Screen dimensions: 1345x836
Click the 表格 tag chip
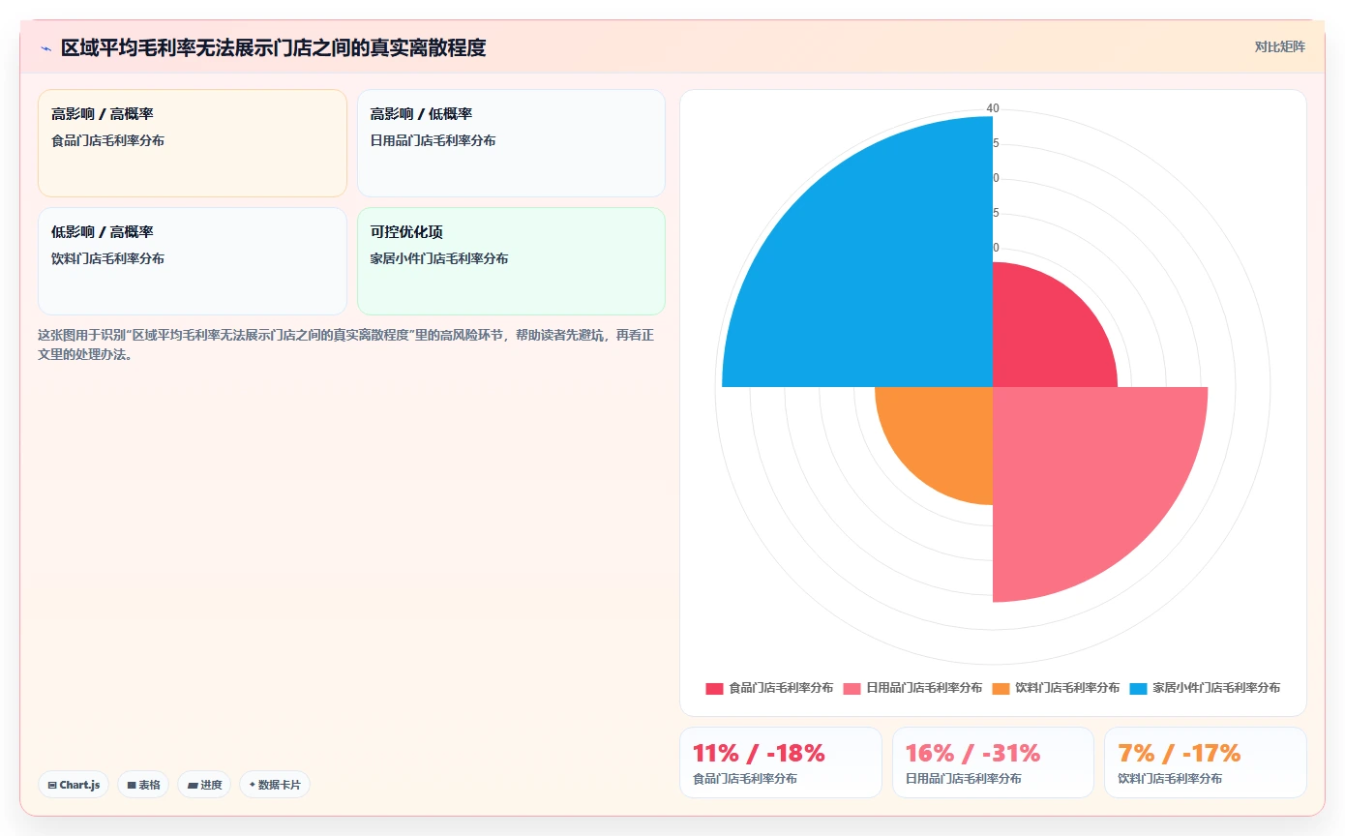click(143, 785)
